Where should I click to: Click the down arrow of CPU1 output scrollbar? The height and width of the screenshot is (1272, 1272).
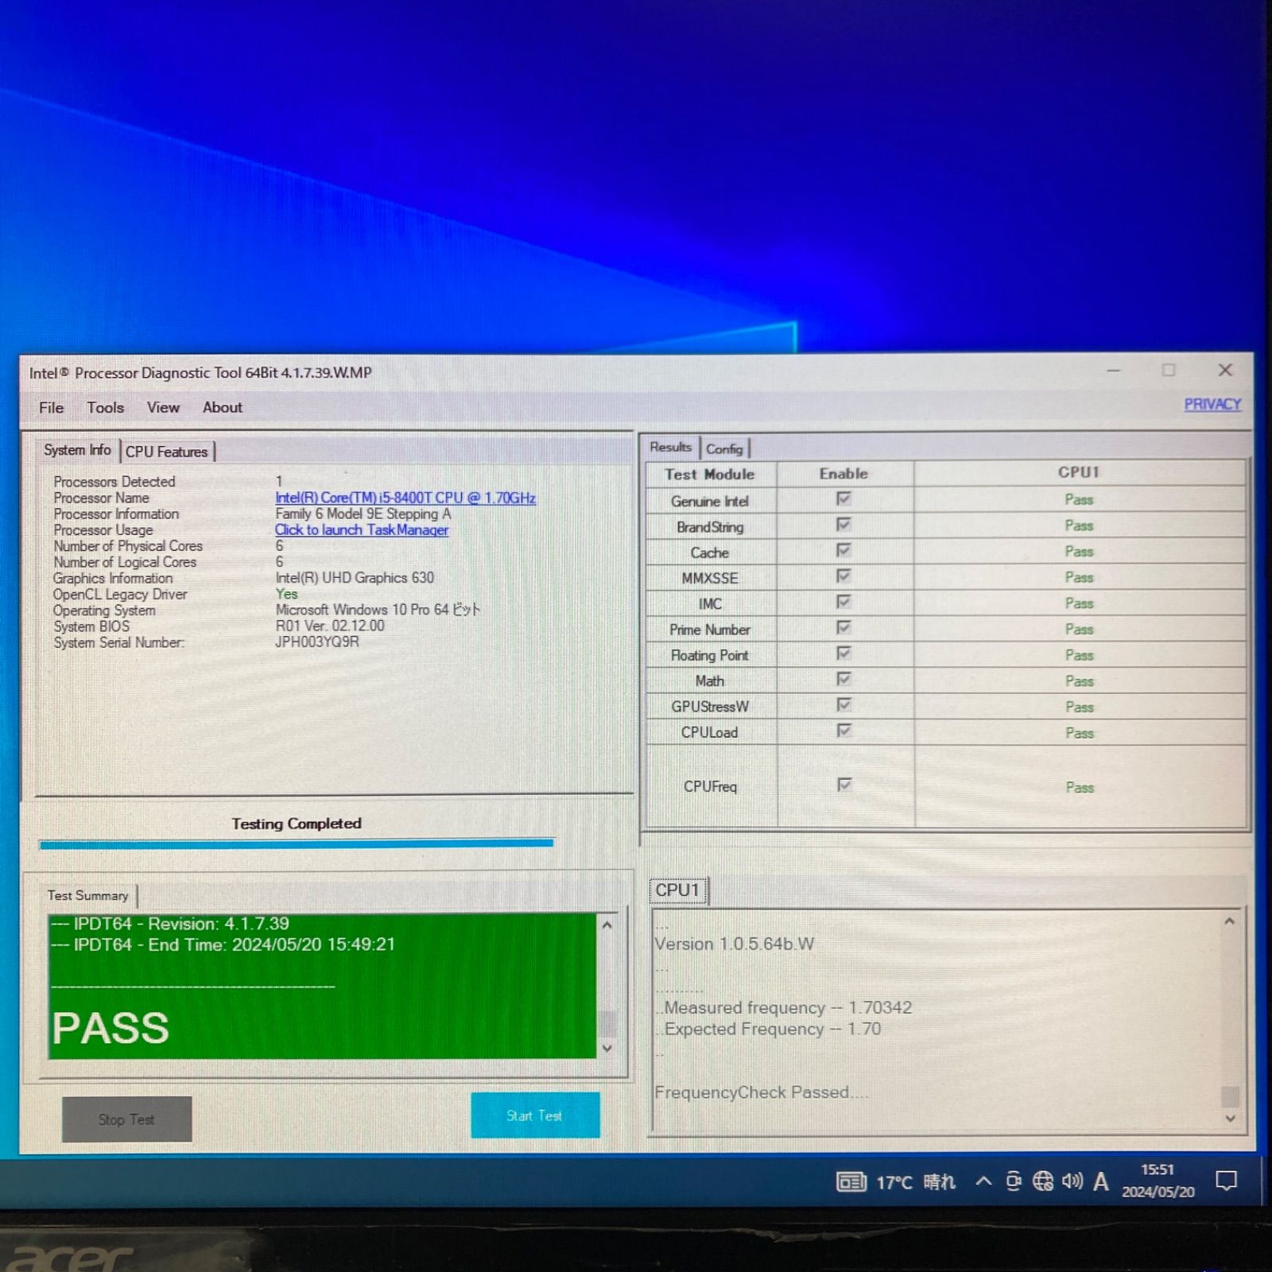click(x=1230, y=1119)
